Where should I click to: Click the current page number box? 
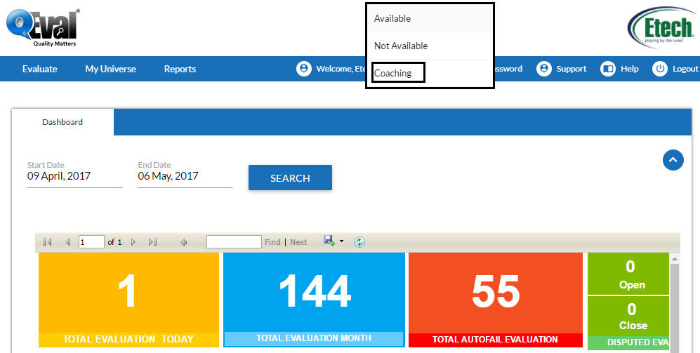coord(91,242)
